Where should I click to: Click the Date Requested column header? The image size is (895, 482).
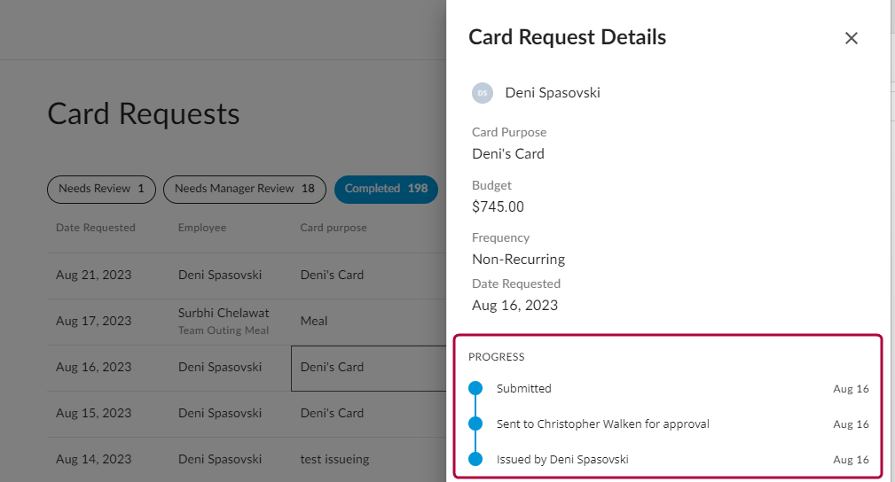coord(96,228)
